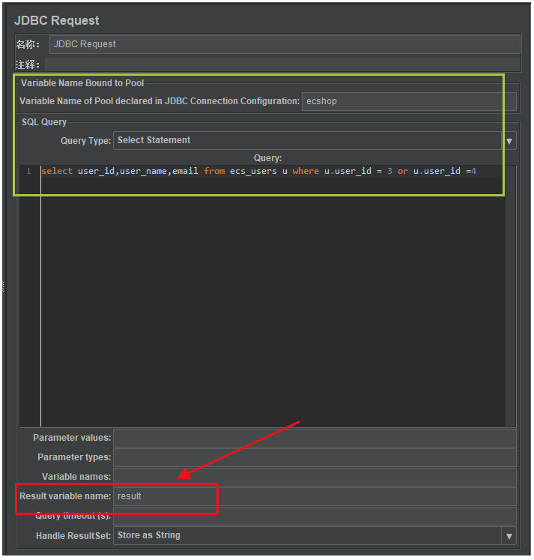
Task: Expand the Handle ResultSet arrow button
Action: (510, 536)
